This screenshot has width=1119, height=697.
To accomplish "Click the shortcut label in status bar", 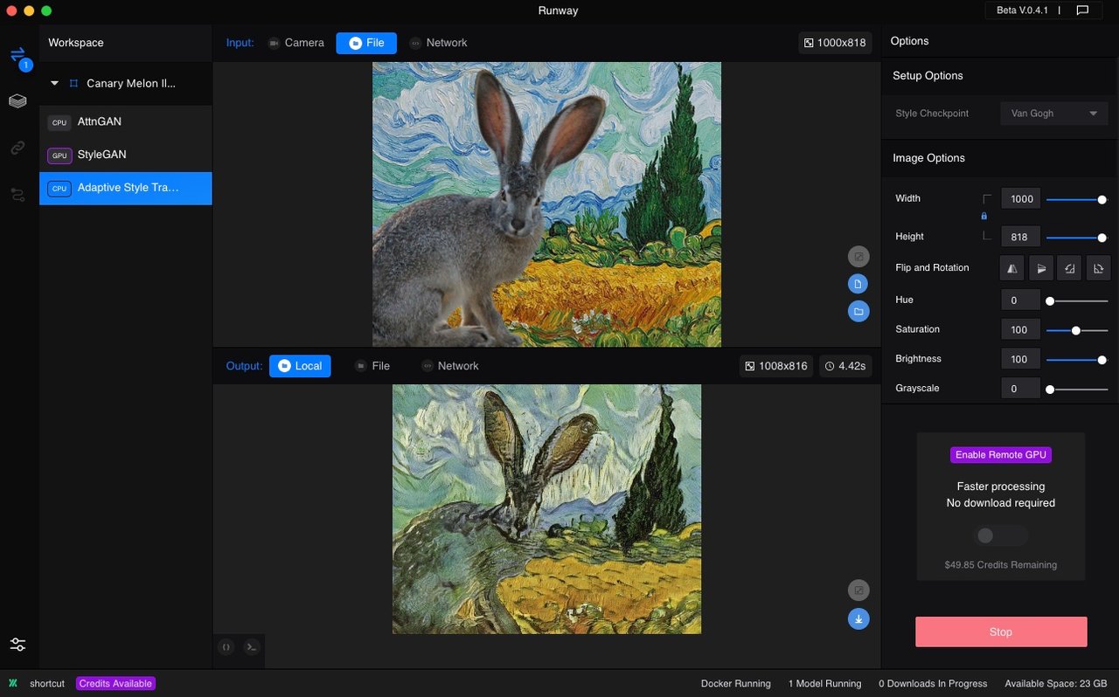I will [x=47, y=684].
